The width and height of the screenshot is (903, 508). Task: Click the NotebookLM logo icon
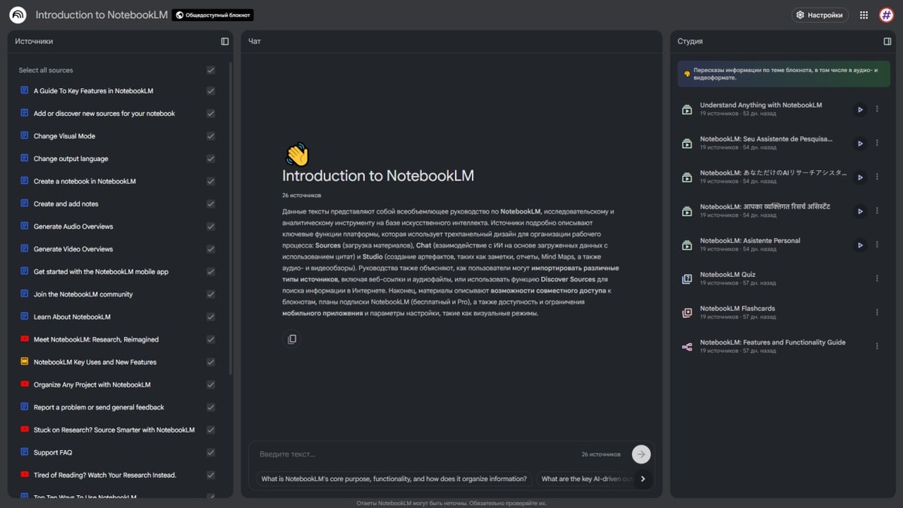point(18,15)
